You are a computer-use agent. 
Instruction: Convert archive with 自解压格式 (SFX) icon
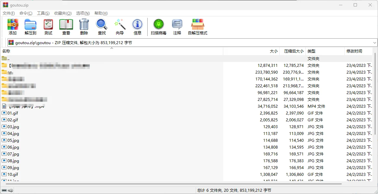(197, 27)
